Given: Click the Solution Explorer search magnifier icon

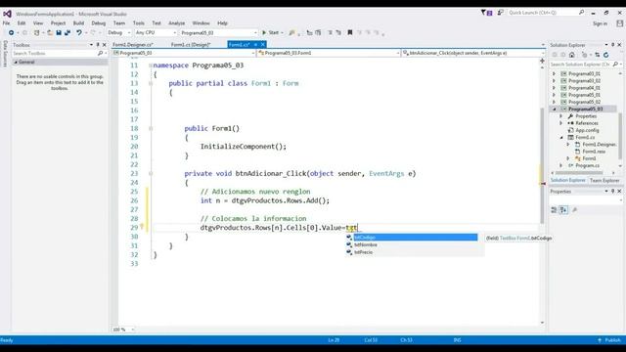Looking at the screenshot, I should click(x=615, y=65).
